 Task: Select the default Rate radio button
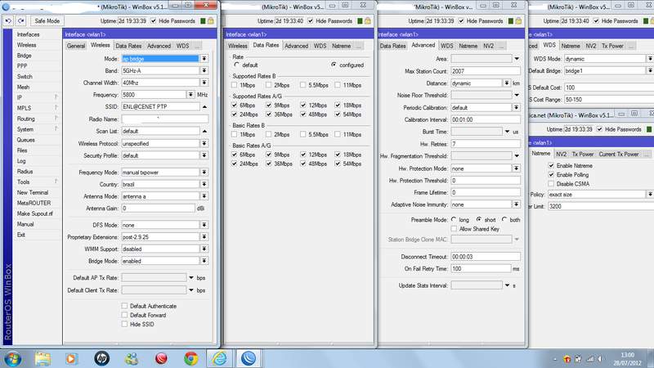[237, 65]
